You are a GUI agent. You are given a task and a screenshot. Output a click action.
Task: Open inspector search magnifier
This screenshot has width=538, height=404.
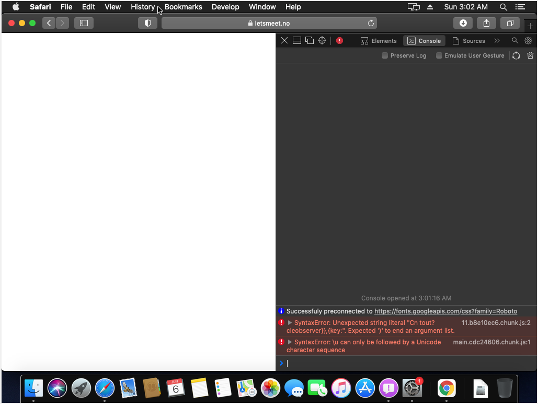pyautogui.click(x=514, y=40)
